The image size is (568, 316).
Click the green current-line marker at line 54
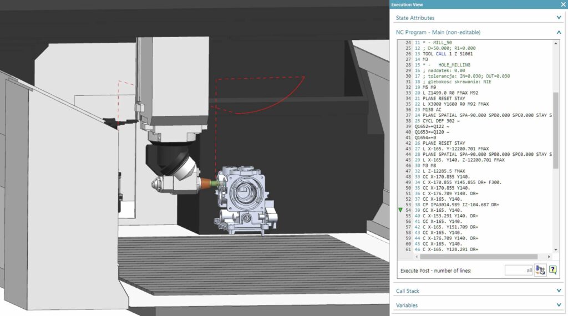pyautogui.click(x=401, y=211)
